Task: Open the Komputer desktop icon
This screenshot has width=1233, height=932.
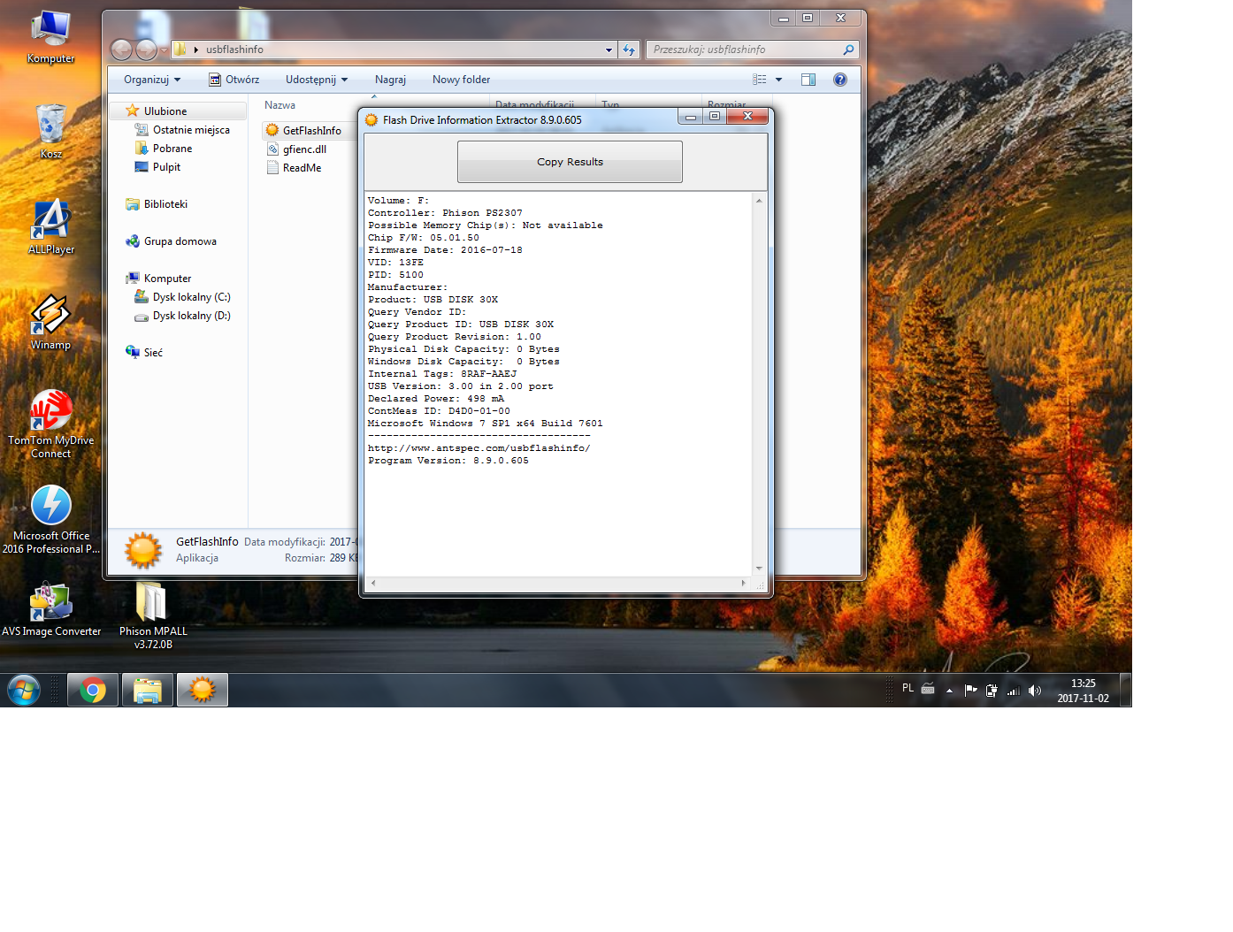Action: (50, 37)
